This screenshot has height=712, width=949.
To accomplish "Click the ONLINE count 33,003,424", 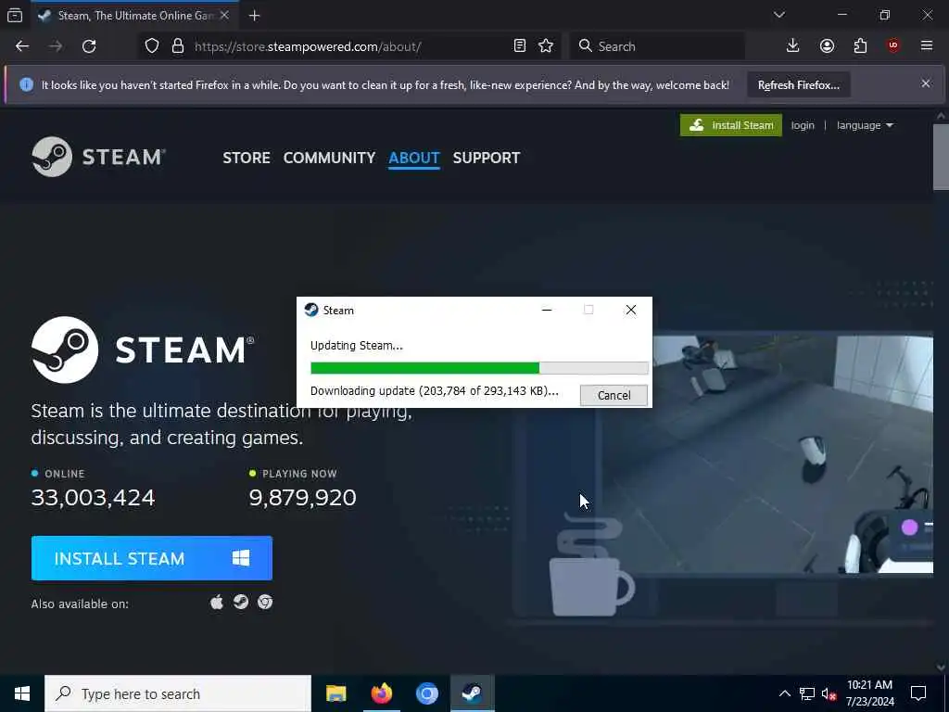I will [94, 498].
